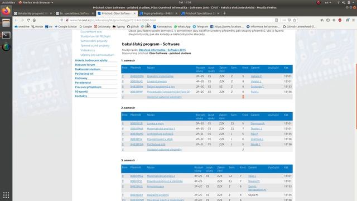Open the Typing bookmark
The height and width of the screenshot is (201, 357).
(119, 26)
